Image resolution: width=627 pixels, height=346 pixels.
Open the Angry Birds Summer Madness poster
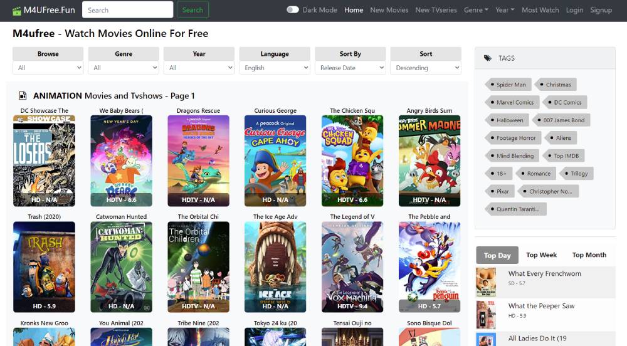(x=429, y=161)
